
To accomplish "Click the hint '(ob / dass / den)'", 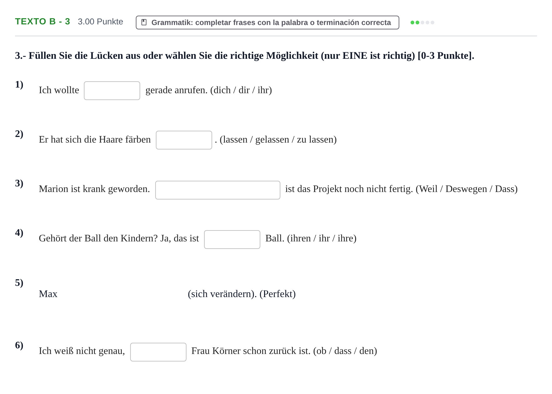I will [345, 351].
